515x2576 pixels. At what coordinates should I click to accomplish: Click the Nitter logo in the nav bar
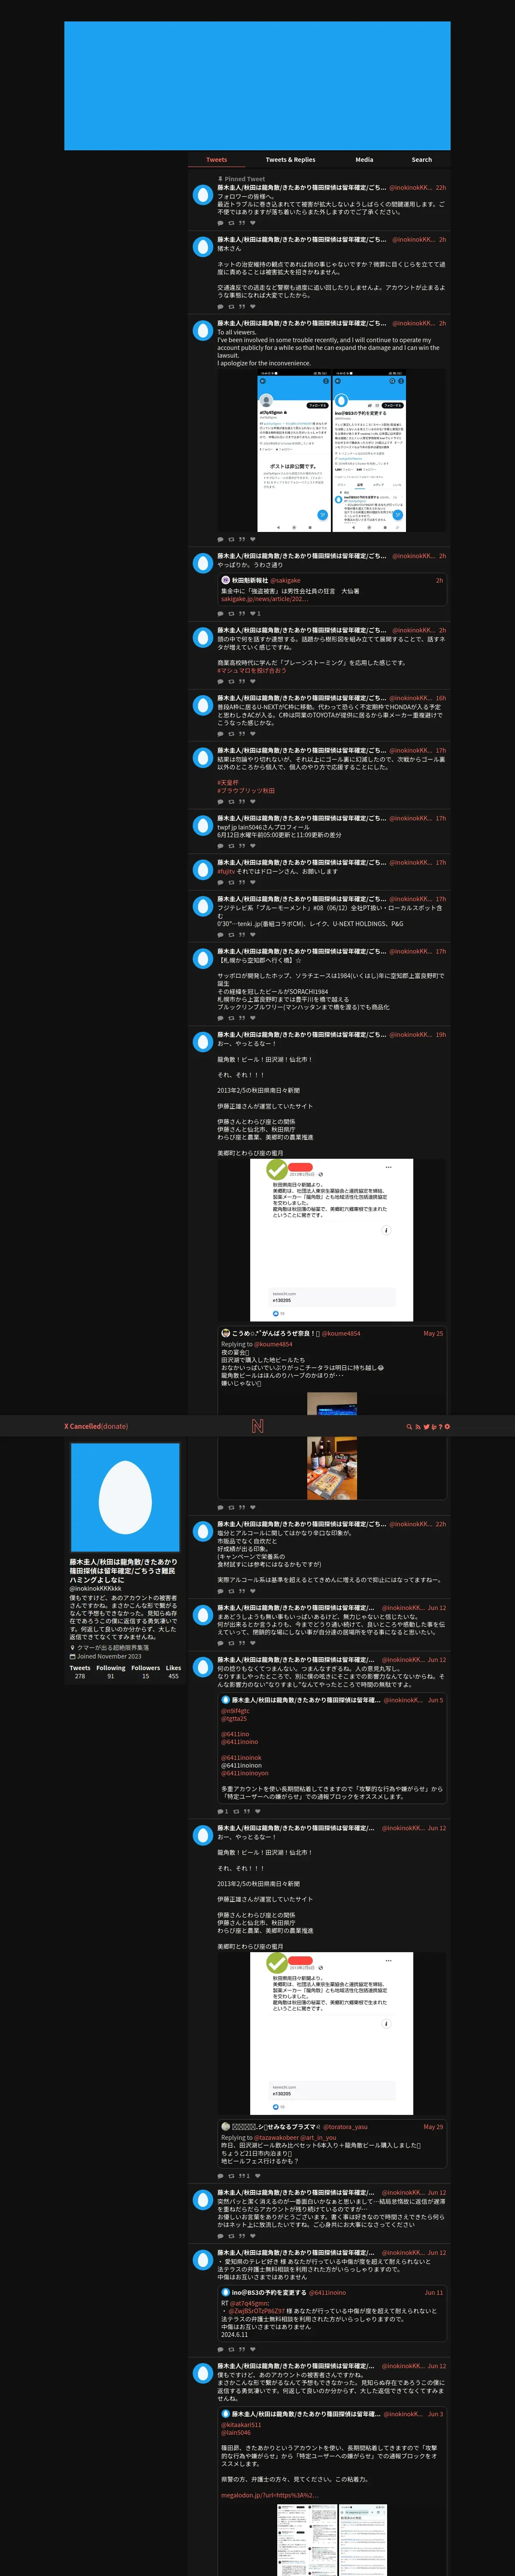point(257,1426)
